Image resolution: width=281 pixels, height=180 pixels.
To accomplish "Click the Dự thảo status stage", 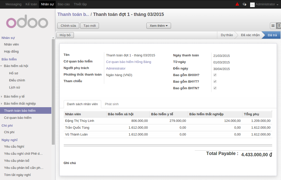I will click(x=227, y=35).
